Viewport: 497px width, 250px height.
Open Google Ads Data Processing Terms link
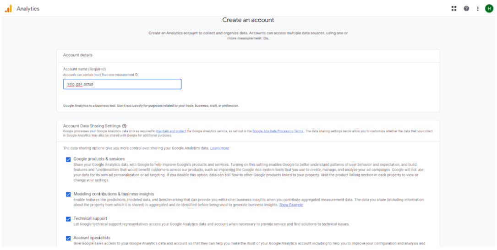(278, 131)
